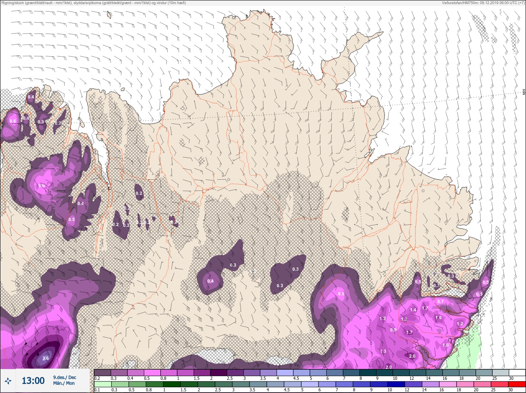Click the '30' label under upper legend
This screenshot has width=526, height=393.
coord(511,378)
